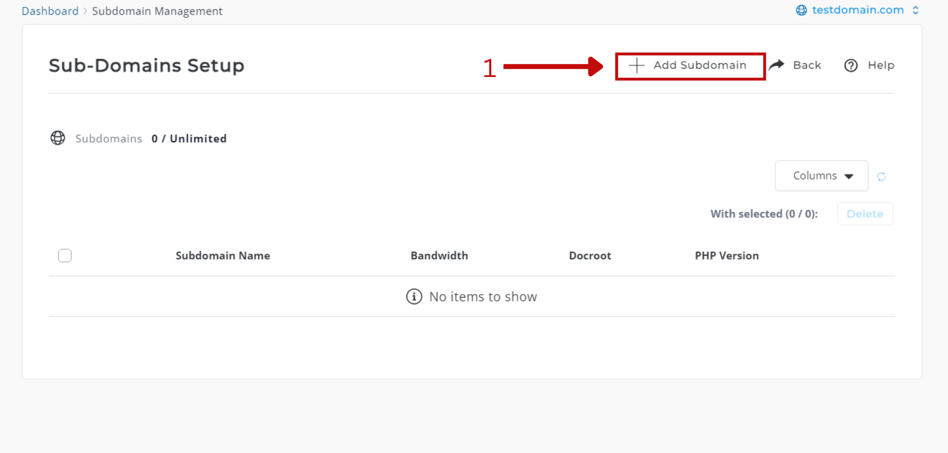Click the plus icon for Add Subdomain
This screenshot has width=948, height=453.
(x=636, y=65)
